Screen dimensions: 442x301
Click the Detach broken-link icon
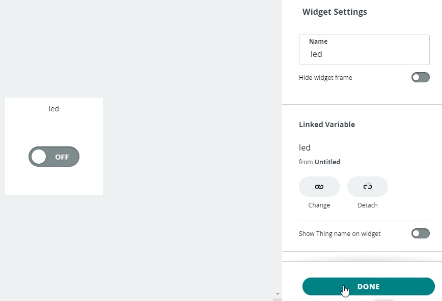click(x=367, y=187)
